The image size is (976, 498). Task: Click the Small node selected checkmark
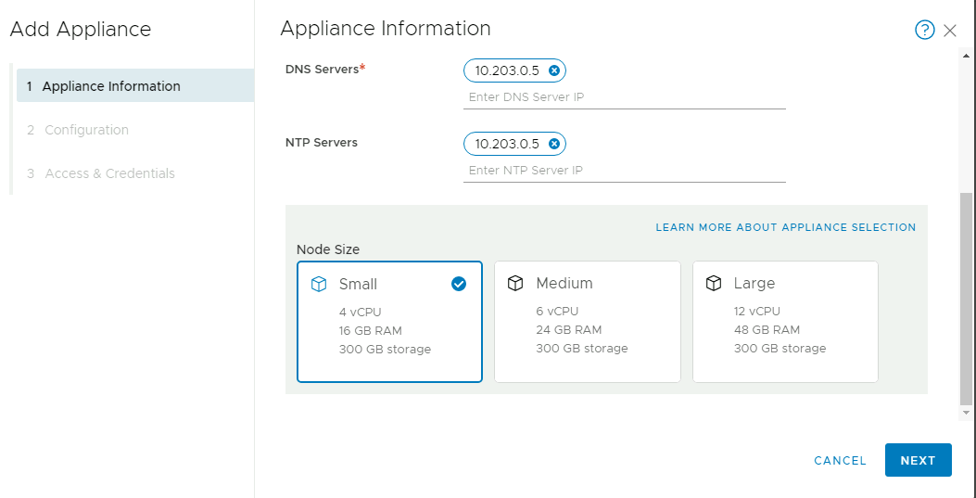[459, 284]
